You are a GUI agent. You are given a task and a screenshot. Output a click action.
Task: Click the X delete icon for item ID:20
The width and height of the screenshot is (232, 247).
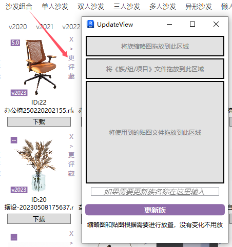point(71,137)
